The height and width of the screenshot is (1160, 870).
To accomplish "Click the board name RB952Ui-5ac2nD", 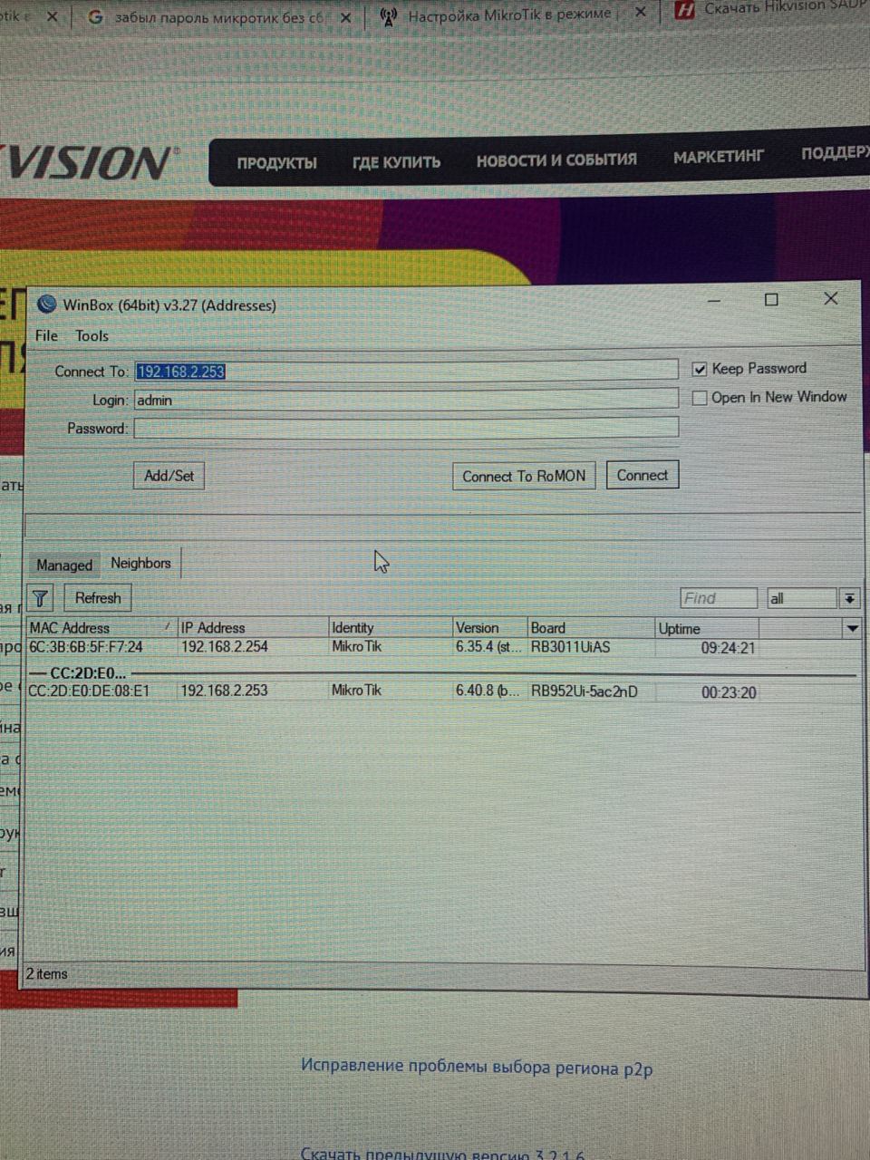I will (x=585, y=691).
